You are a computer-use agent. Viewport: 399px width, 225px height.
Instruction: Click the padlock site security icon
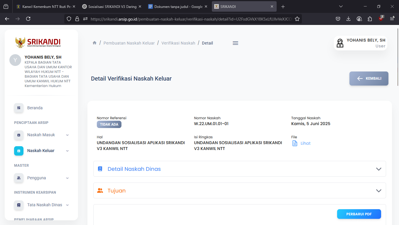click(x=77, y=19)
